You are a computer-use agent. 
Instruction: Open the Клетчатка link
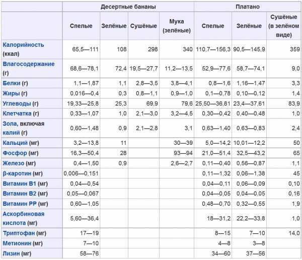pos(17,114)
